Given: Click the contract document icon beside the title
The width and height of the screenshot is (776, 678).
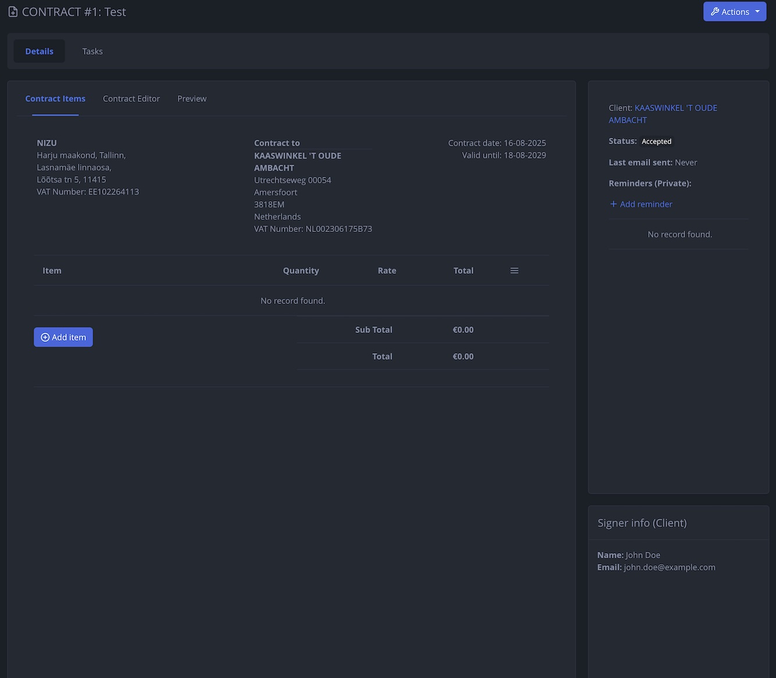Looking at the screenshot, I should point(13,11).
